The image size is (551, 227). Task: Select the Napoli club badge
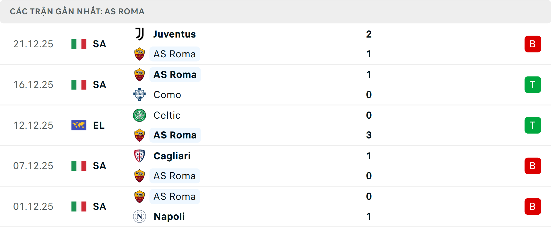click(x=139, y=217)
